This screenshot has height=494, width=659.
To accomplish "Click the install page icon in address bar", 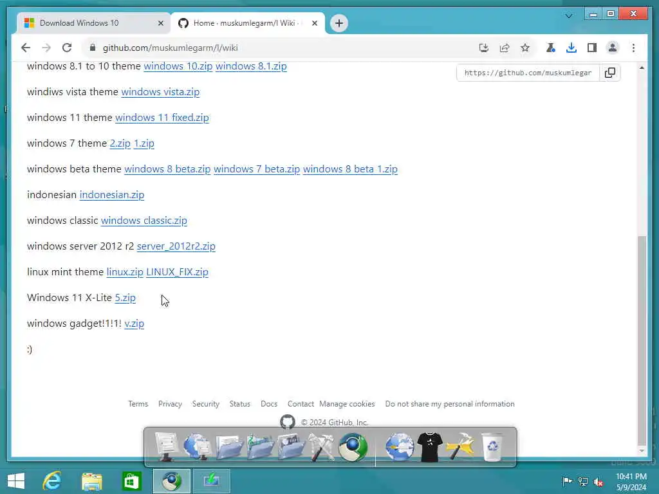I will pyautogui.click(x=484, y=48).
